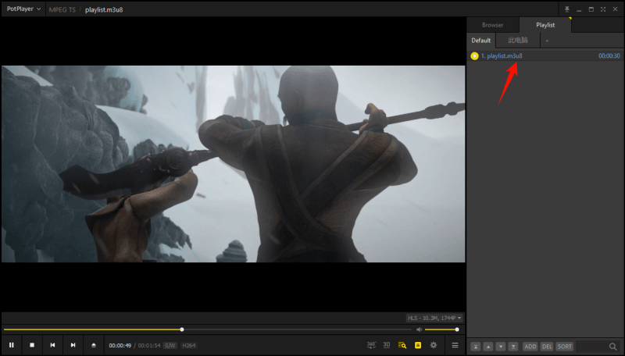The width and height of the screenshot is (625, 356).
Task: Toggle the S/W decoder indicator
Action: [x=170, y=345]
